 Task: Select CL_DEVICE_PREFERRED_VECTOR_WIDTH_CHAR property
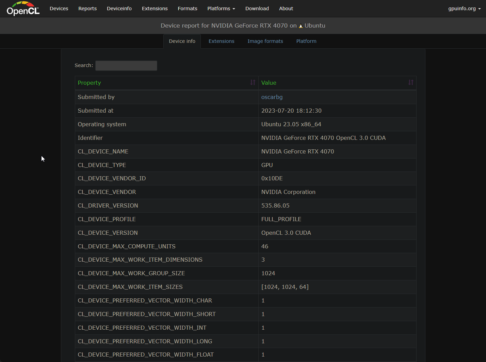tap(145, 300)
